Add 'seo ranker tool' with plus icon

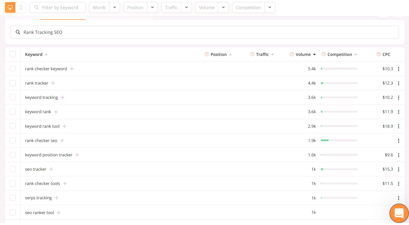click(59, 213)
